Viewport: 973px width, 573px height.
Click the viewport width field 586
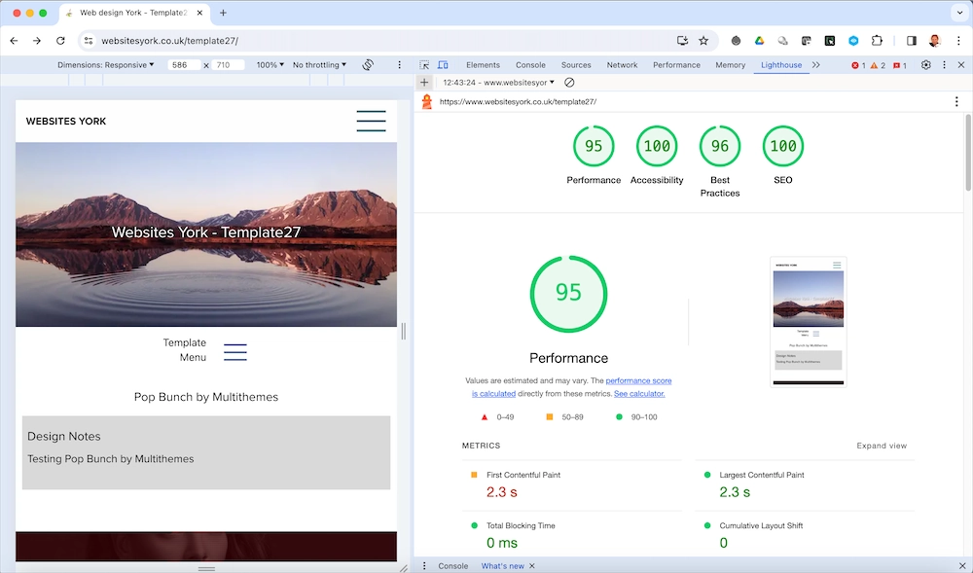coord(184,65)
